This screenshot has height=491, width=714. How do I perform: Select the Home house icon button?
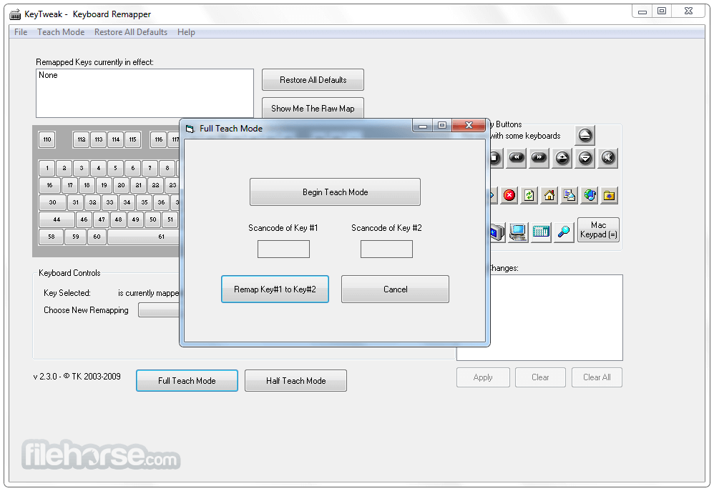(549, 196)
